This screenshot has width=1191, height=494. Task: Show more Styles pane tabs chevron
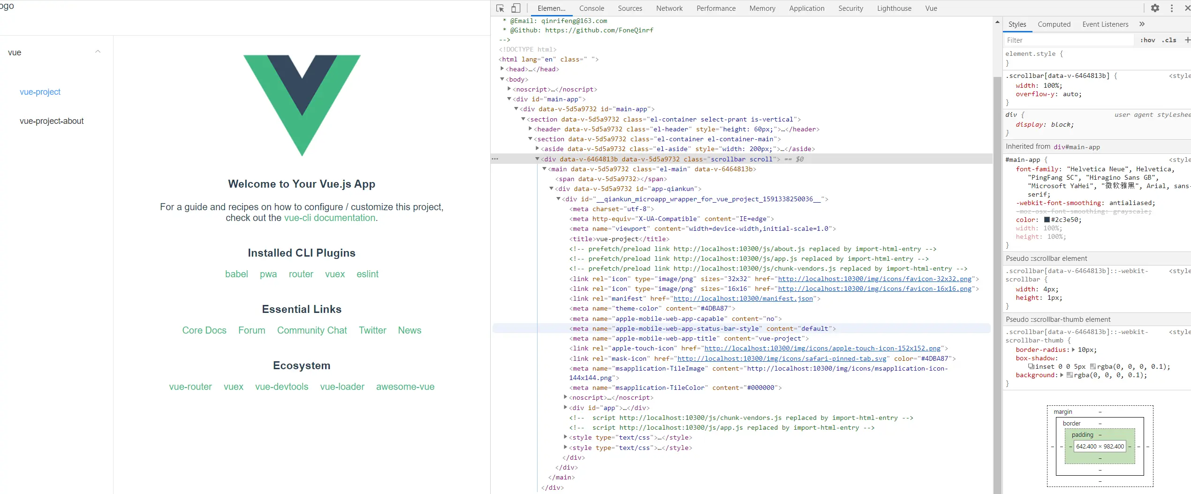[1142, 24]
